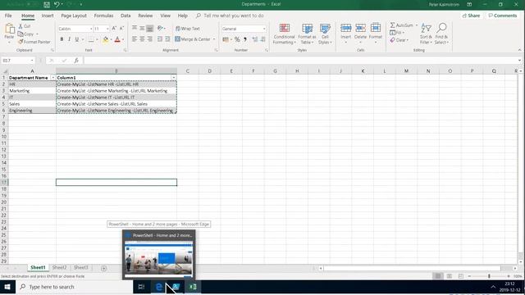Screen dimensions: 525x295
Task: Select cell containing Marketing
Action: pyautogui.click(x=32, y=91)
